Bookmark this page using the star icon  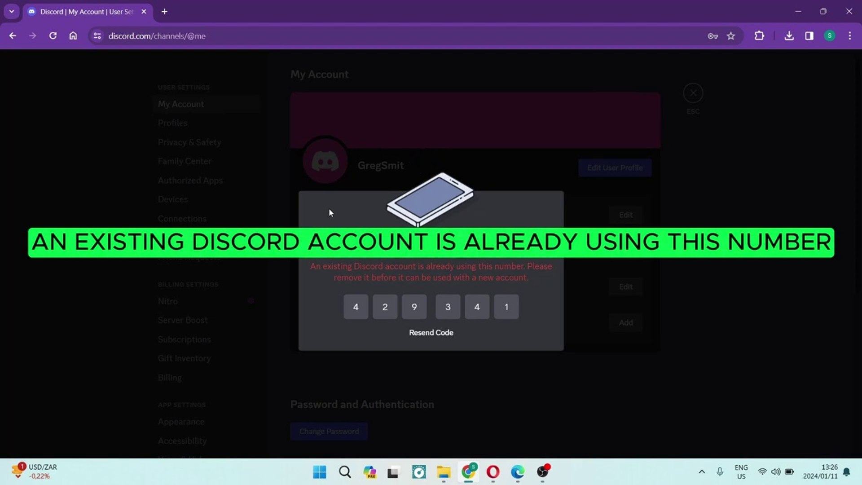(x=731, y=36)
